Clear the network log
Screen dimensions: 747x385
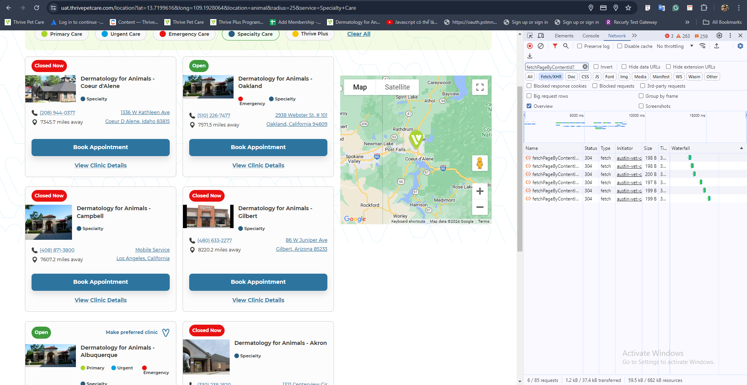tap(541, 46)
